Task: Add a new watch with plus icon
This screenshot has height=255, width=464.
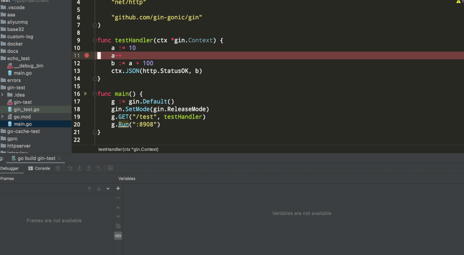Action: [118, 188]
